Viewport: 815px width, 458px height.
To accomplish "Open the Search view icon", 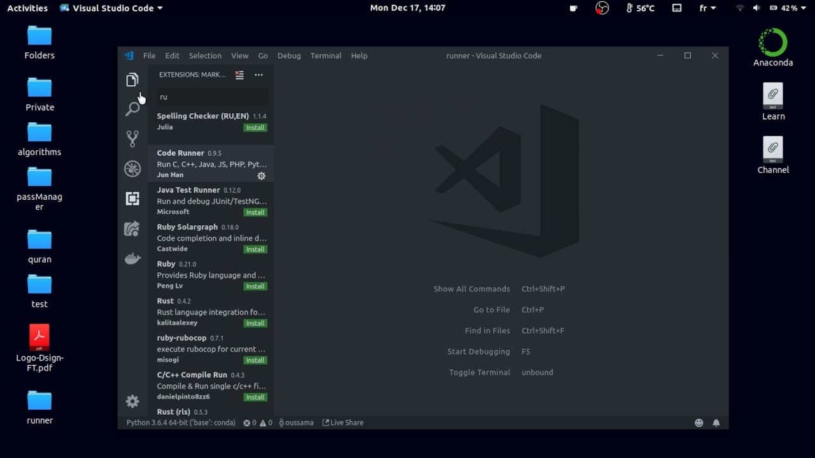I will [x=132, y=109].
